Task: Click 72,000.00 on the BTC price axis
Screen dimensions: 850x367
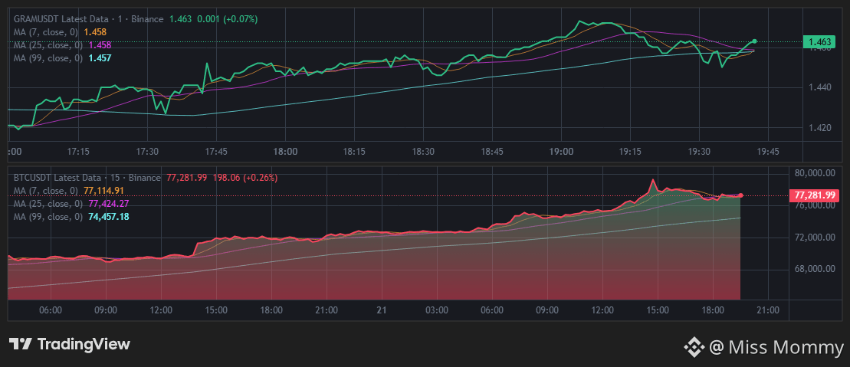Action: [814, 238]
